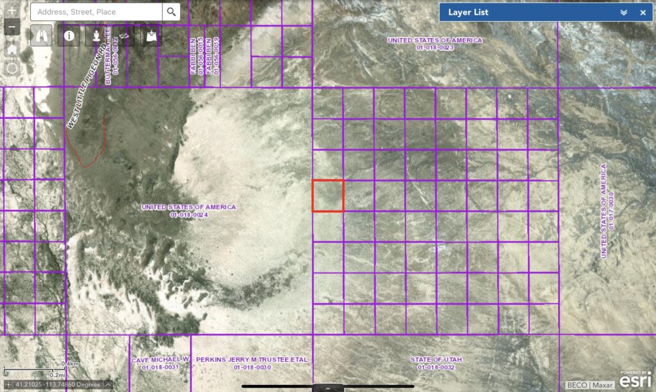The image size is (656, 392).
Task: Open the information identify tool
Action: [x=69, y=36]
